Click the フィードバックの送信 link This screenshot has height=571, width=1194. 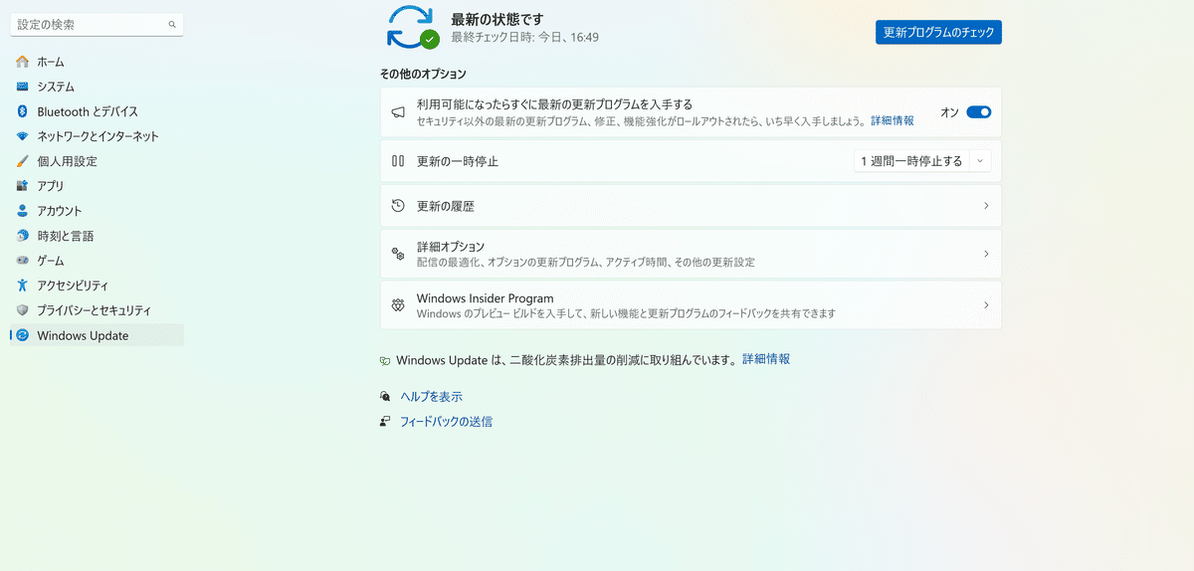pos(446,422)
